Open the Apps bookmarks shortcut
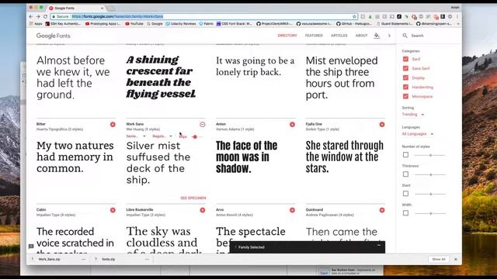497x279 pixels. click(x=36, y=24)
